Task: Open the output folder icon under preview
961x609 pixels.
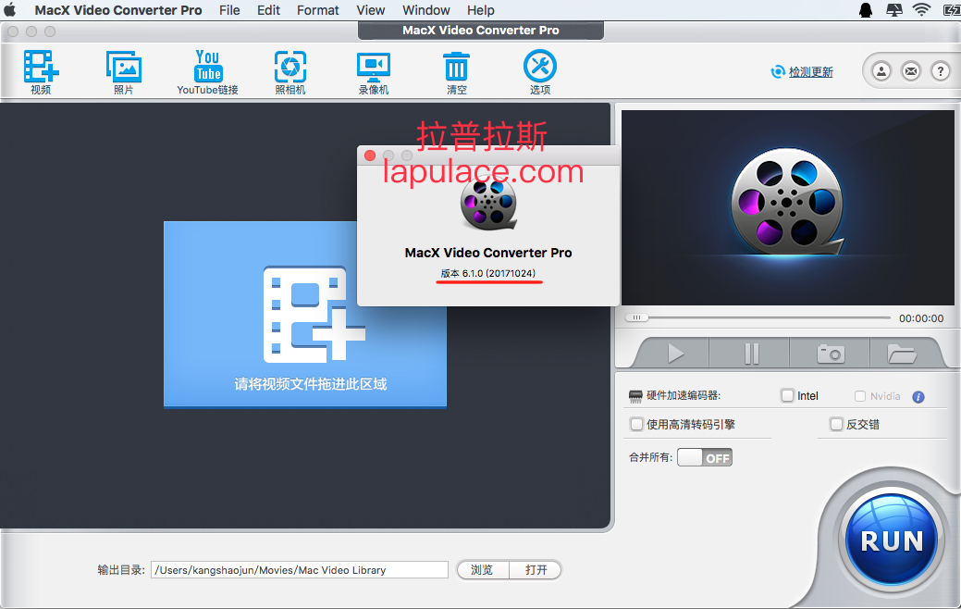Action: click(902, 354)
